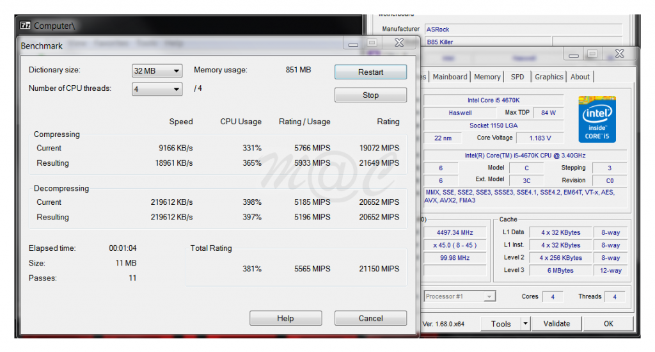Click the Intel Core i5 logo
Screen dimensions: 655x352
pyautogui.click(x=597, y=119)
